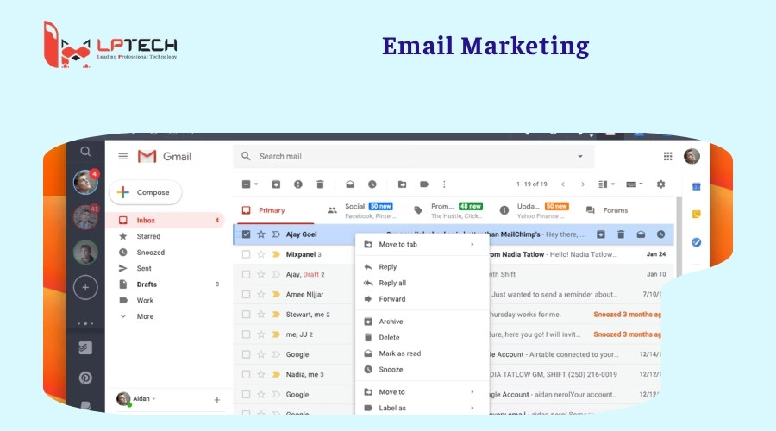
Task: Click the Mark as read envelope icon in the toolbar
Action: click(350, 184)
